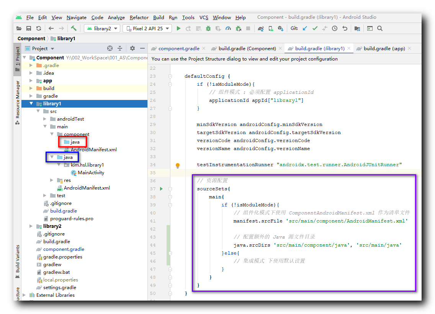Screen dimensions: 435x314
Task: Open Project Structure folder icon in toolbar
Action: point(357,29)
